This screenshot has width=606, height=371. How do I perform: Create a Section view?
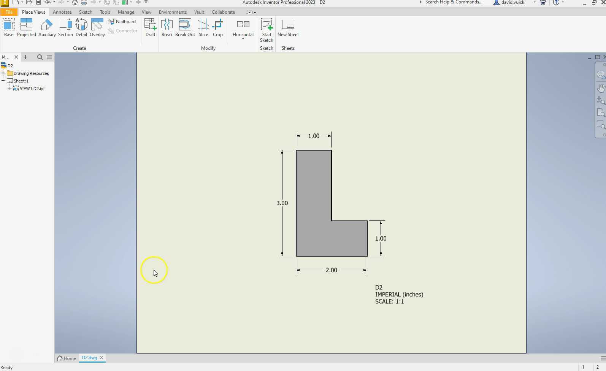tap(65, 28)
